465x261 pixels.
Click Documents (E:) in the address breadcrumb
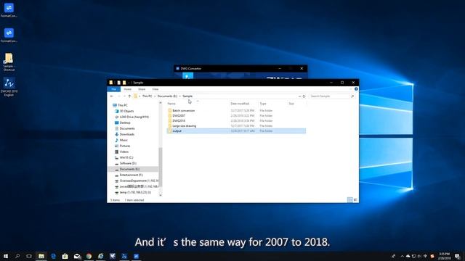(x=167, y=96)
